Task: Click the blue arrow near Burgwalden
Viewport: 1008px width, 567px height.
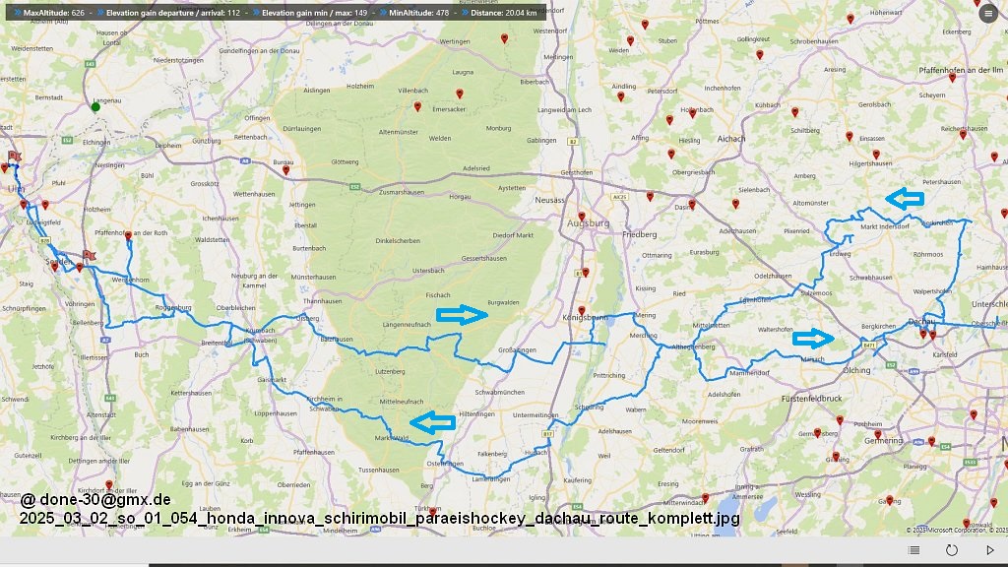Action: click(462, 315)
